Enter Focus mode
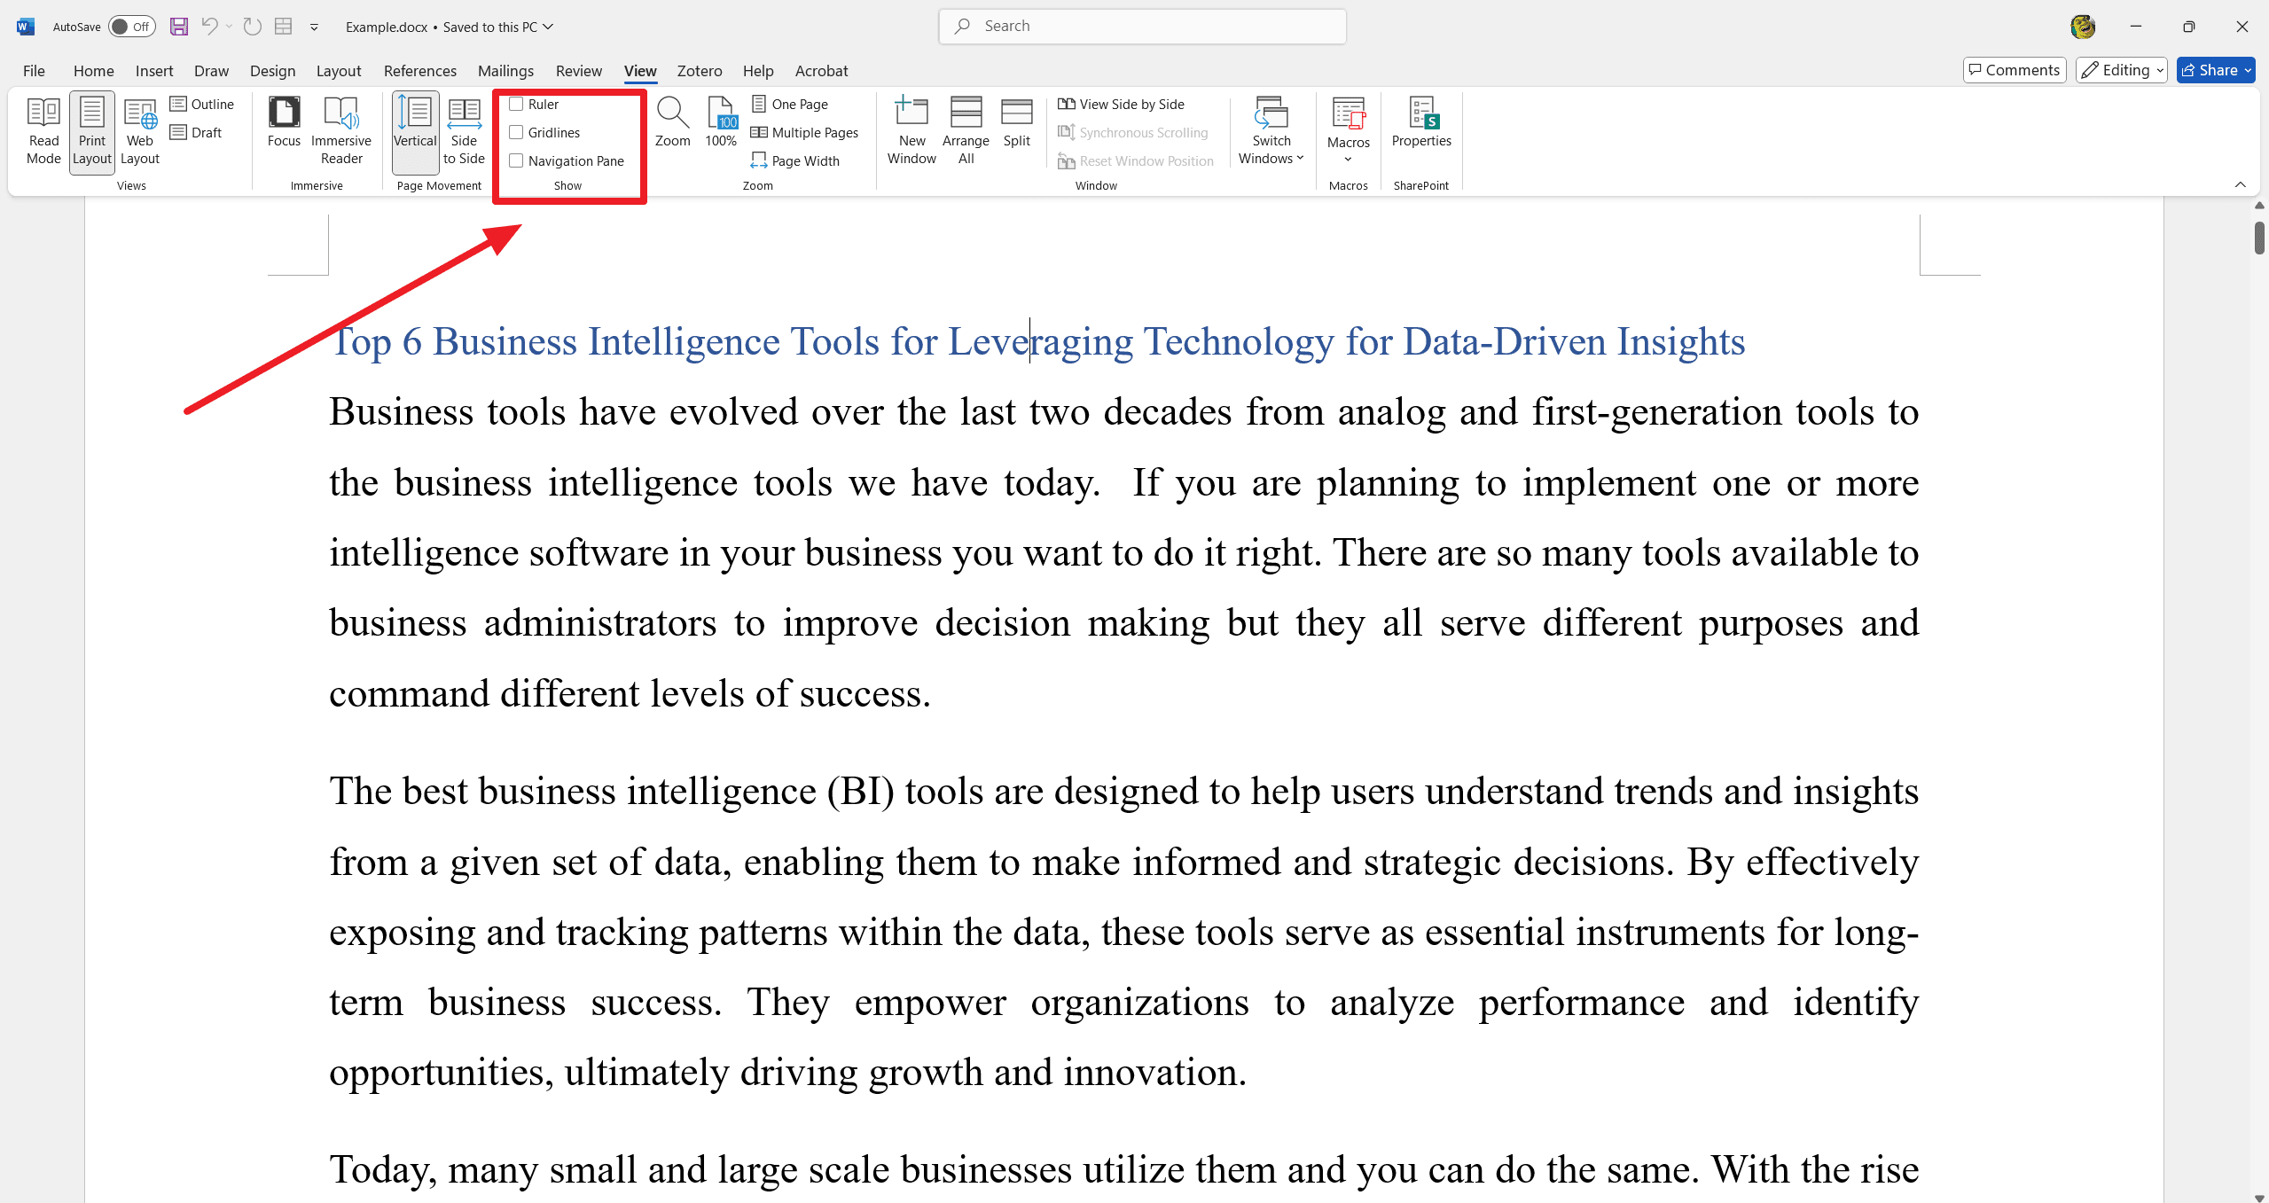2269x1203 pixels. pos(284,122)
